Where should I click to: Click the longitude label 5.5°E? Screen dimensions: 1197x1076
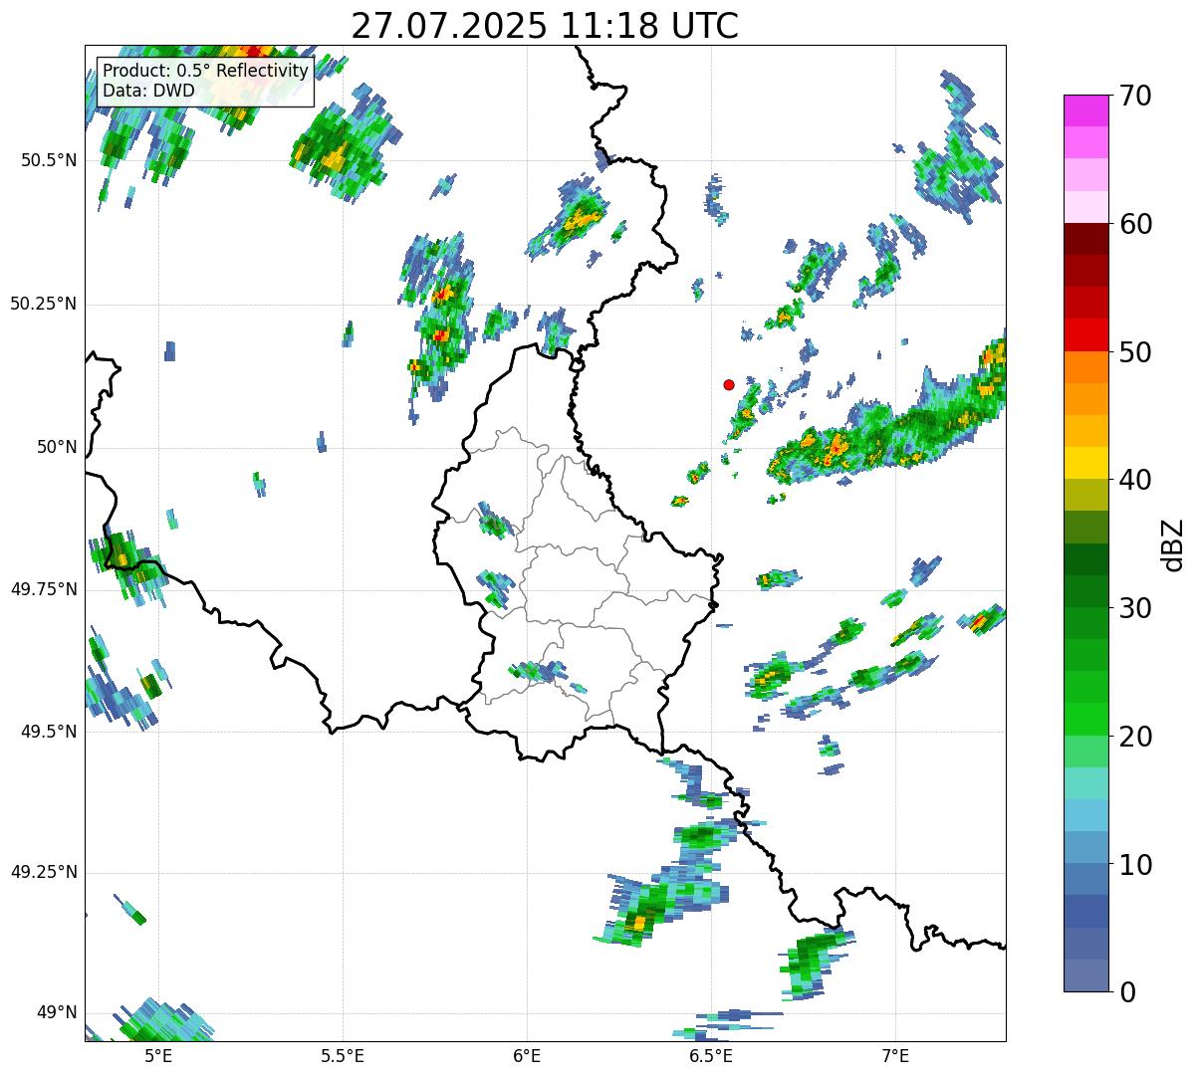click(343, 1056)
